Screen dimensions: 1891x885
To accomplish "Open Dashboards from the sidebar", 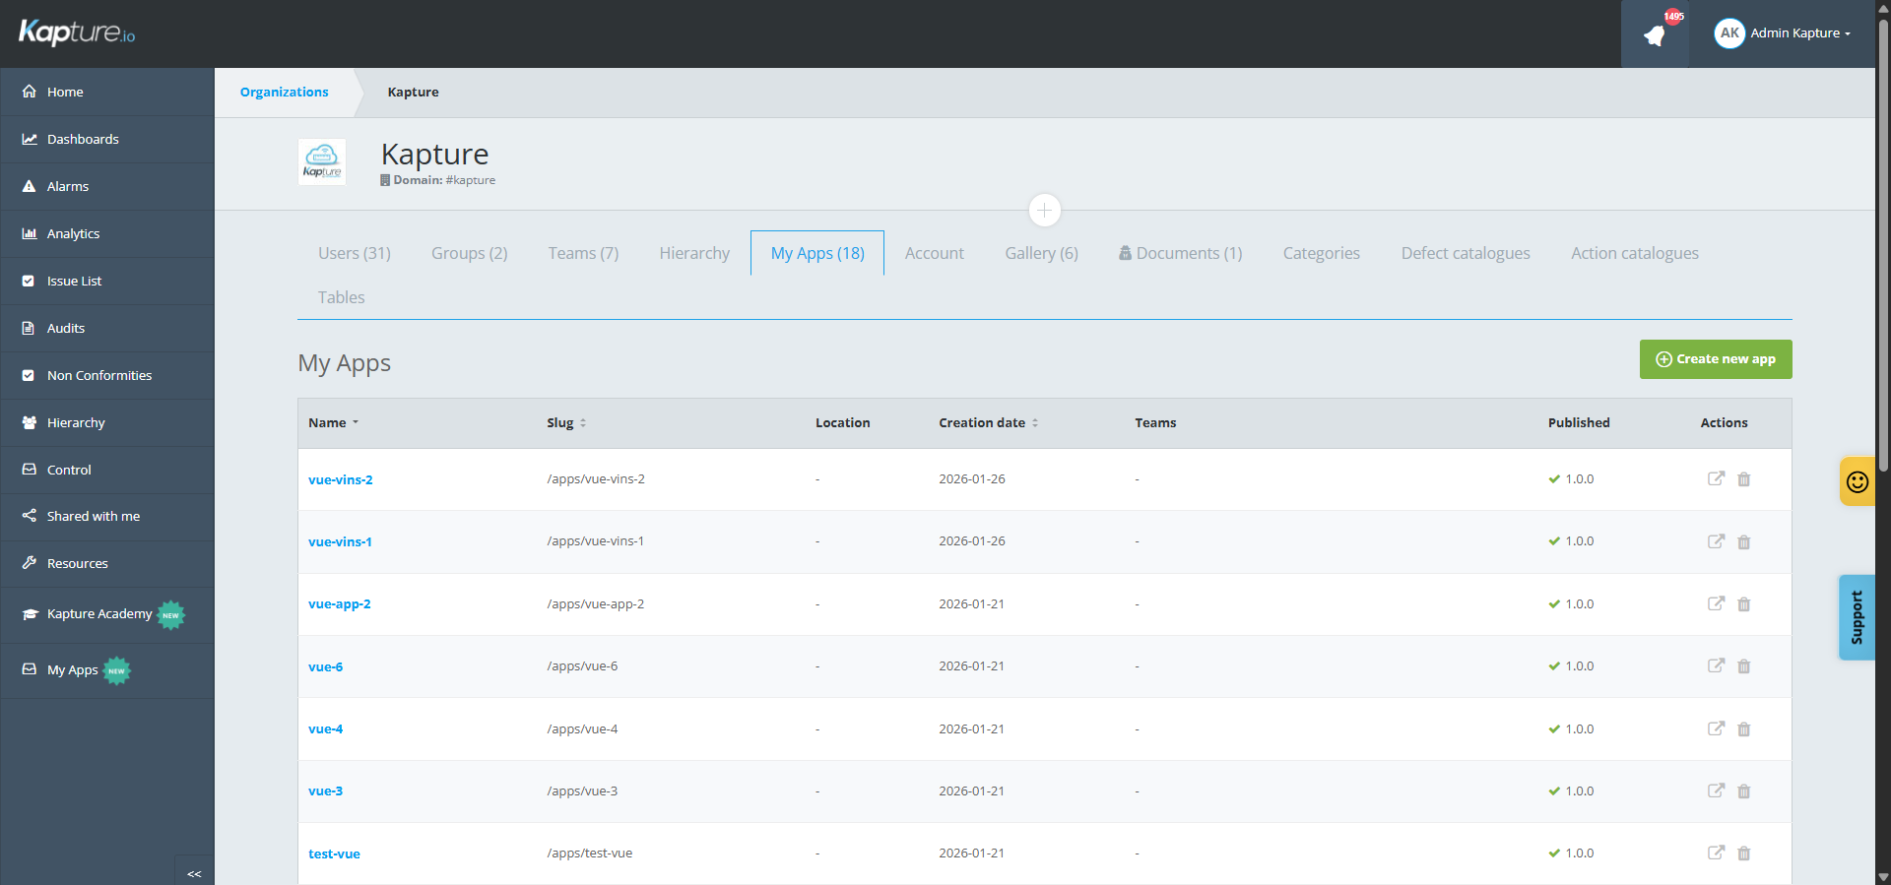I will [x=106, y=139].
